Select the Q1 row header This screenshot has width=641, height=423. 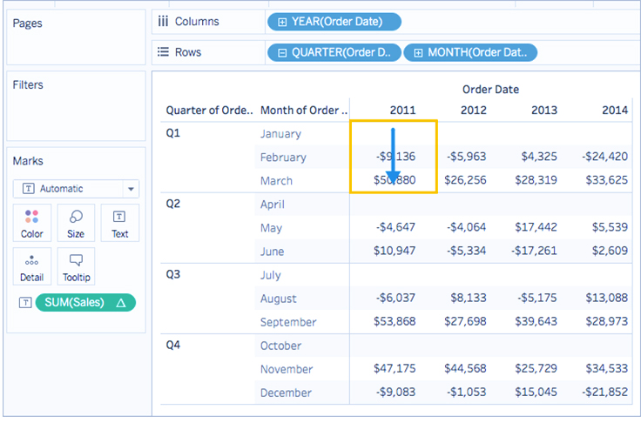[173, 133]
